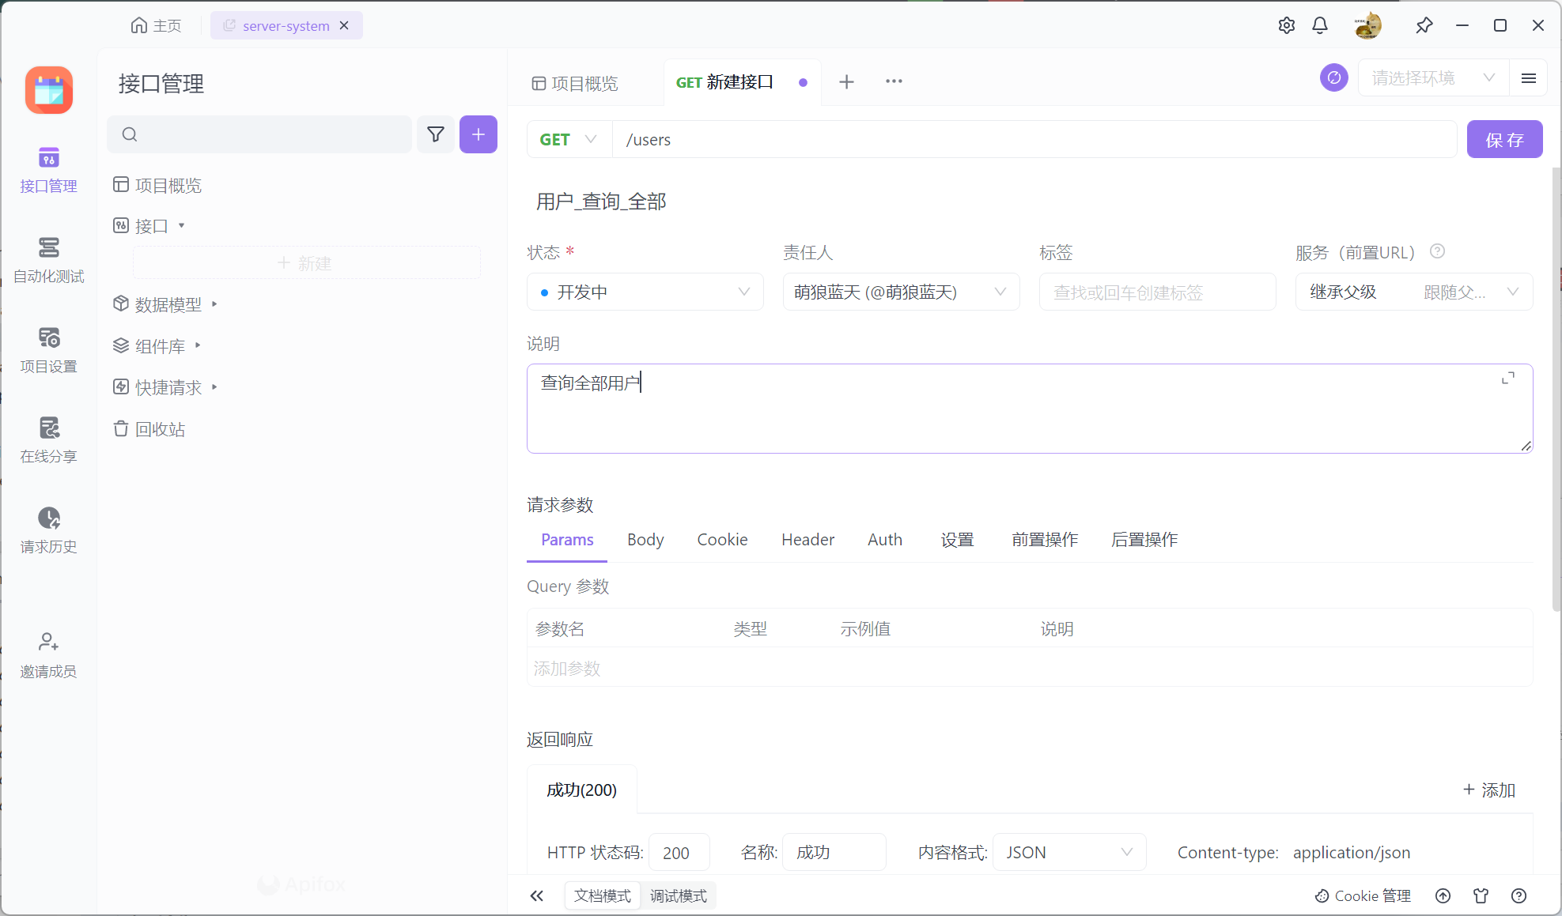Image resolution: width=1562 pixels, height=916 pixels.
Task: Select the Params tab
Action: click(x=567, y=540)
